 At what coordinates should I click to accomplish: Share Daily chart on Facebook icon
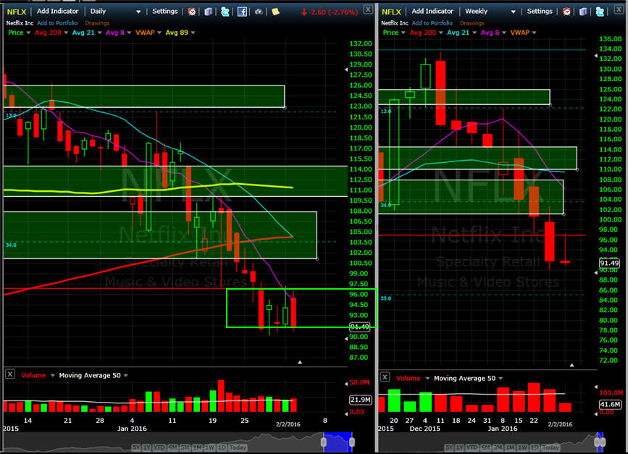pyautogui.click(x=242, y=12)
